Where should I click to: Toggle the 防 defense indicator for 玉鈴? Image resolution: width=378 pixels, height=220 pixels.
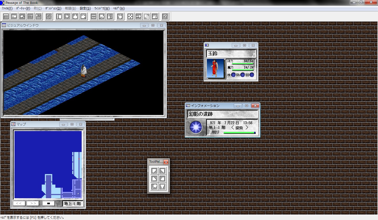(x=243, y=75)
